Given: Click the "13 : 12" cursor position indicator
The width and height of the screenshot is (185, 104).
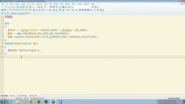Looking at the screenshot, I should coord(3,98).
